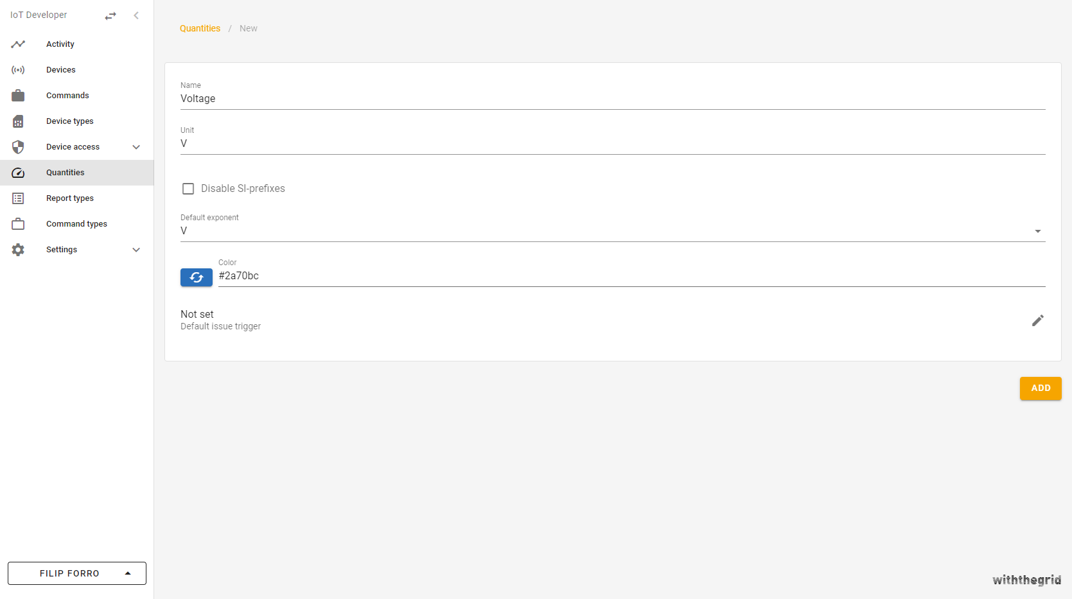Screen dimensions: 1072x599
Task: Collapse the sidebar with the left chevron
Action: [136, 15]
